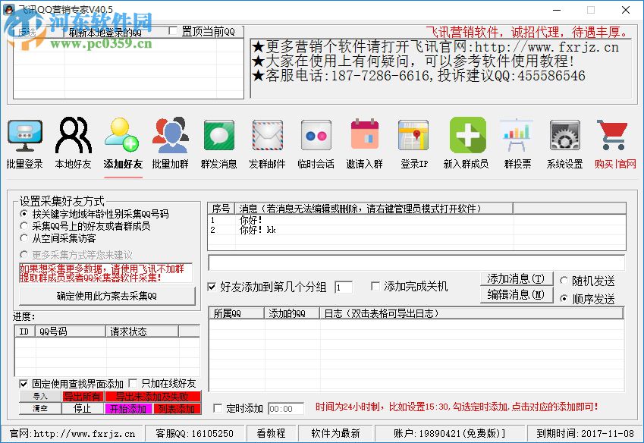Open the 临时会话 temporary session tool
The height and width of the screenshot is (443, 644).
[316, 144]
